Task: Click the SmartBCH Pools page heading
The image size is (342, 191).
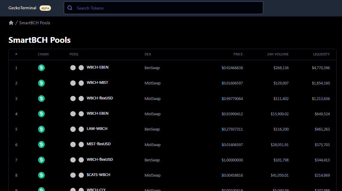Action: pos(40,40)
